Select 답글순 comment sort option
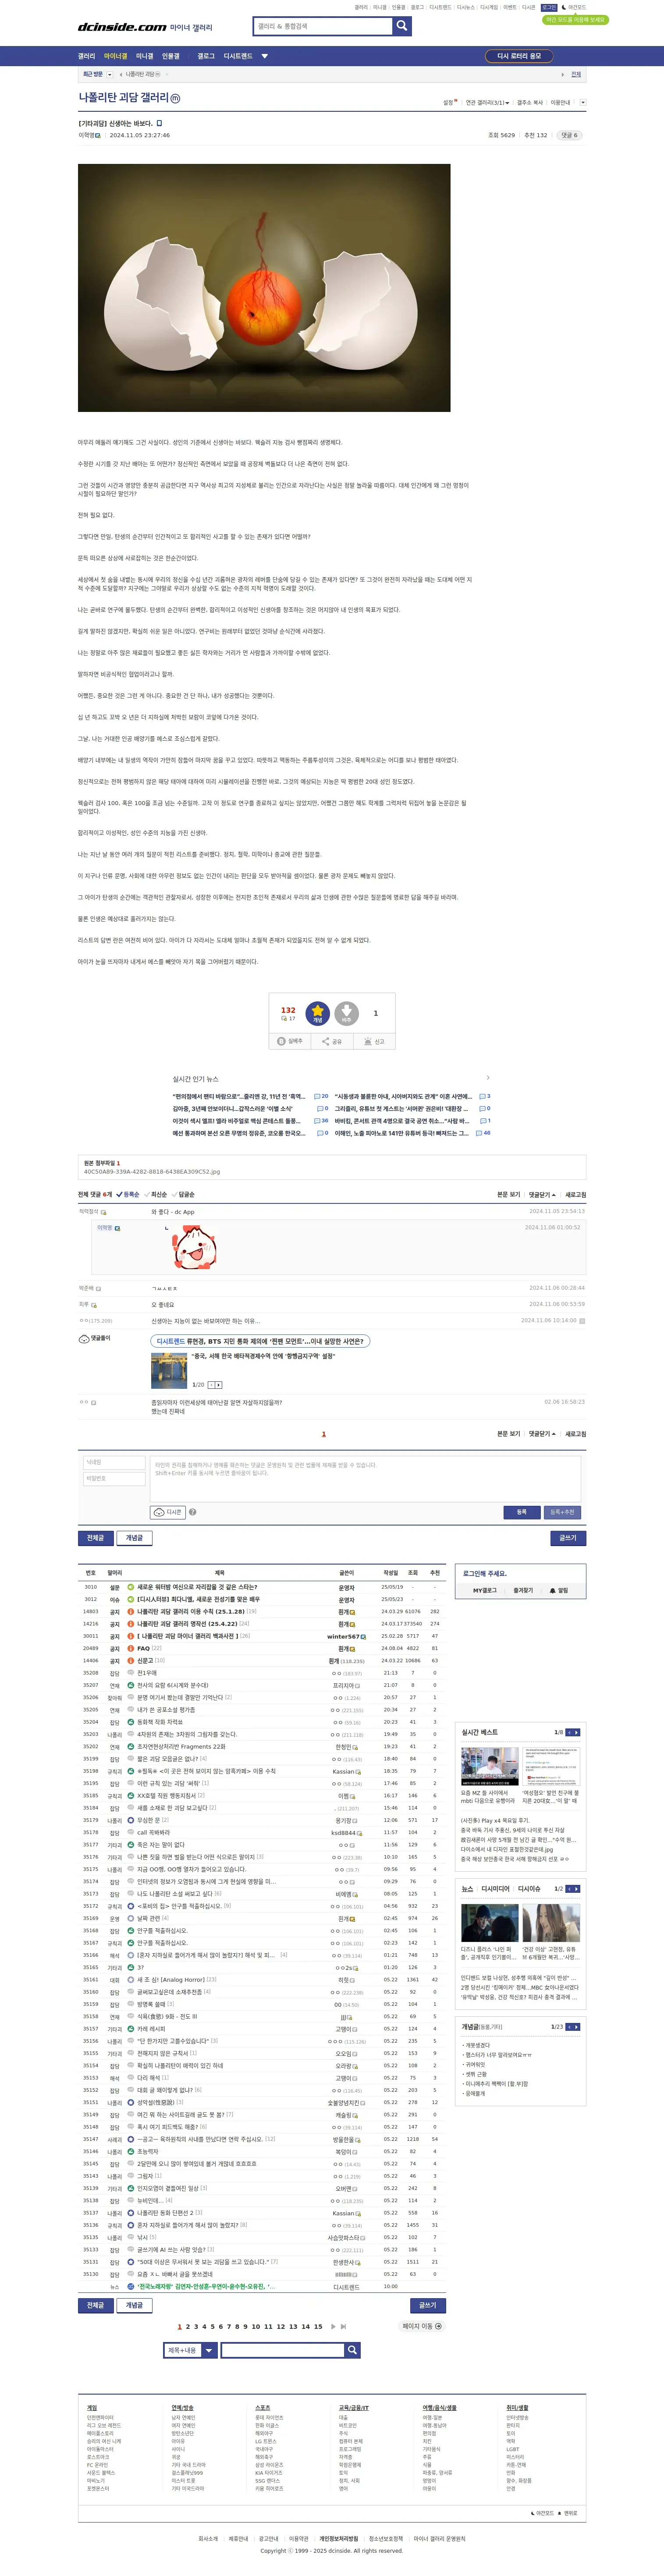This screenshot has height=2576, width=664. [x=183, y=1194]
